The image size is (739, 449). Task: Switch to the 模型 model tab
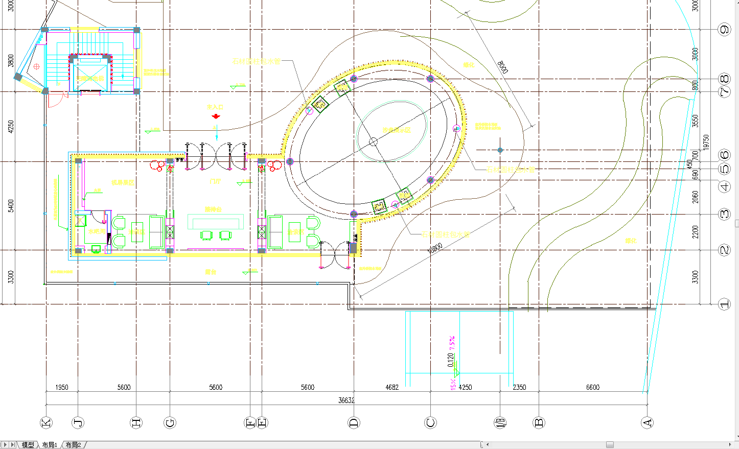click(x=28, y=445)
